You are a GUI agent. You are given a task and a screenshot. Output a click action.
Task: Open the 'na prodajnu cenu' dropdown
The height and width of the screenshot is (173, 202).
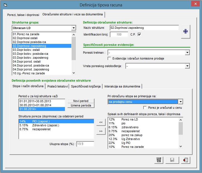[x=181, y=102]
